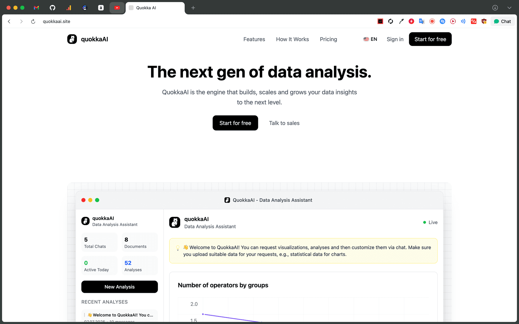This screenshot has width=519, height=324.
Task: Open the "Welcome to QuokkaAI! You c..." recent analysis
Action: tap(120, 316)
